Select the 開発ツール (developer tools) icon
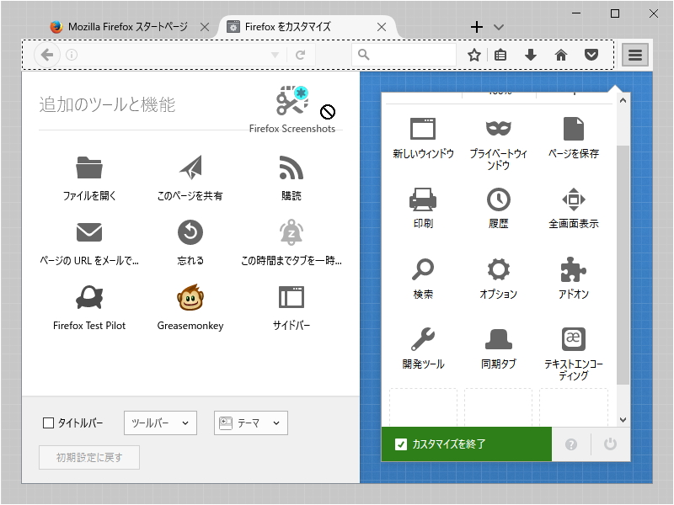The height and width of the screenshot is (505, 674). point(422,340)
